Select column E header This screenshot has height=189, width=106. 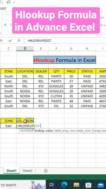pyautogui.click(x=41, y=48)
